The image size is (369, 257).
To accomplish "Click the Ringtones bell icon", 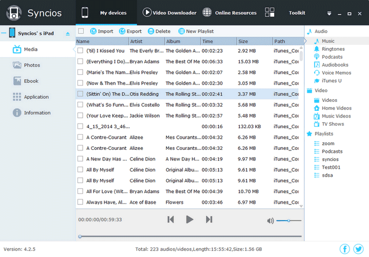I will pos(317,49).
